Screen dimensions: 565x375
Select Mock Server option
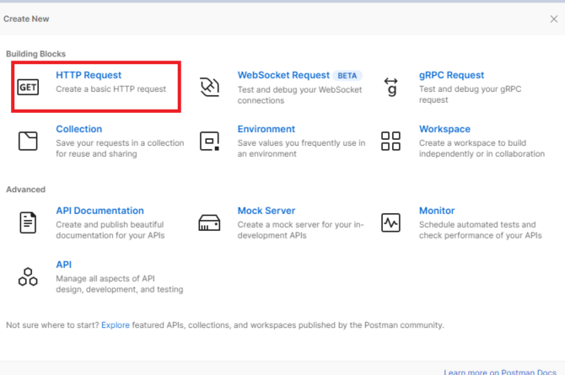pos(266,211)
